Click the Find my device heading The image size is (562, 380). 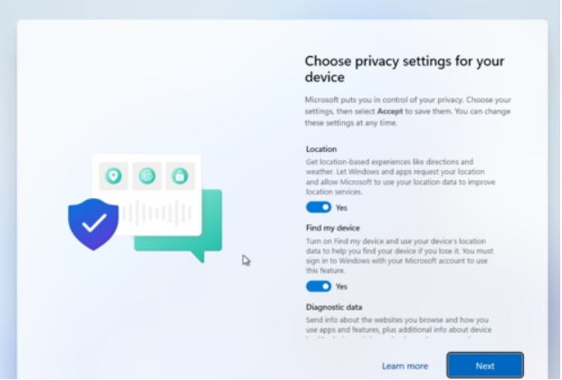click(333, 228)
